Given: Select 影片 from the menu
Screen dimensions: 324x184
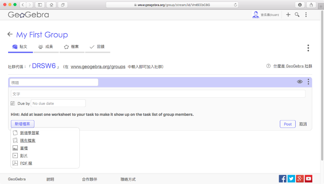Looking at the screenshot, I should (24, 156).
